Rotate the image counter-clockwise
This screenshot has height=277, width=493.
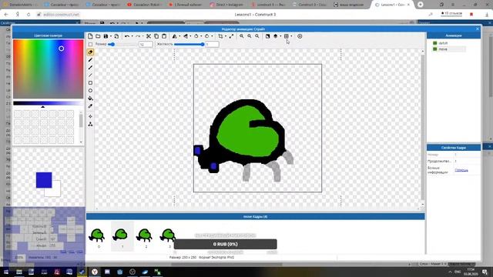(196, 36)
